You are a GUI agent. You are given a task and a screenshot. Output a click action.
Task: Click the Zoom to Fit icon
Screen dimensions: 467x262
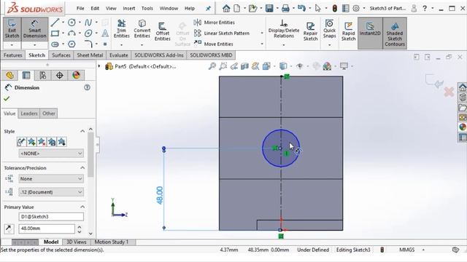click(212, 66)
